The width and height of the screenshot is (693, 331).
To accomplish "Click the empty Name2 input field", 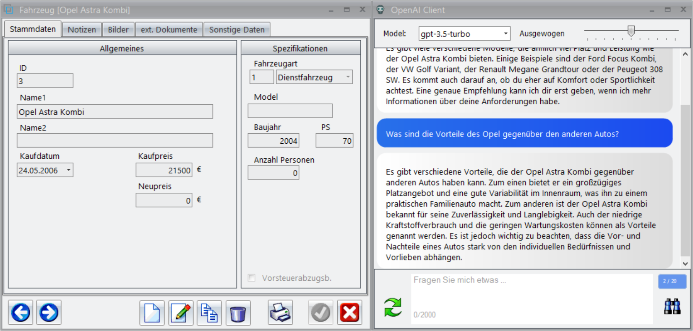I will [115, 140].
